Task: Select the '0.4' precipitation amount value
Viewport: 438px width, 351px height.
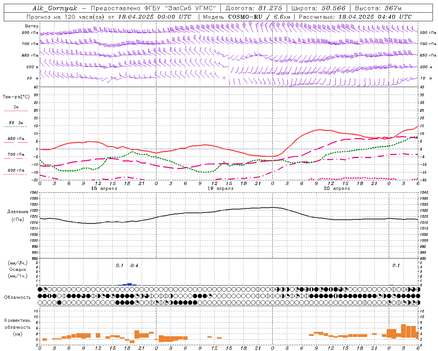Action: [134, 266]
